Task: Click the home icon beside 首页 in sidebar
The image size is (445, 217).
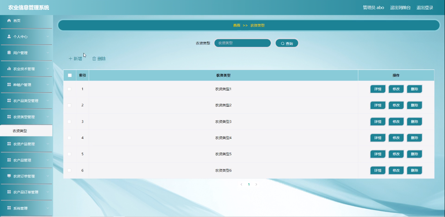Action: [9, 20]
